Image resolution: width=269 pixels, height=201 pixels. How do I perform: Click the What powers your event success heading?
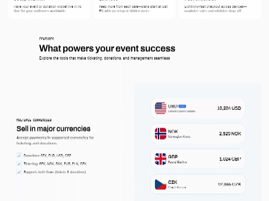tap(107, 48)
